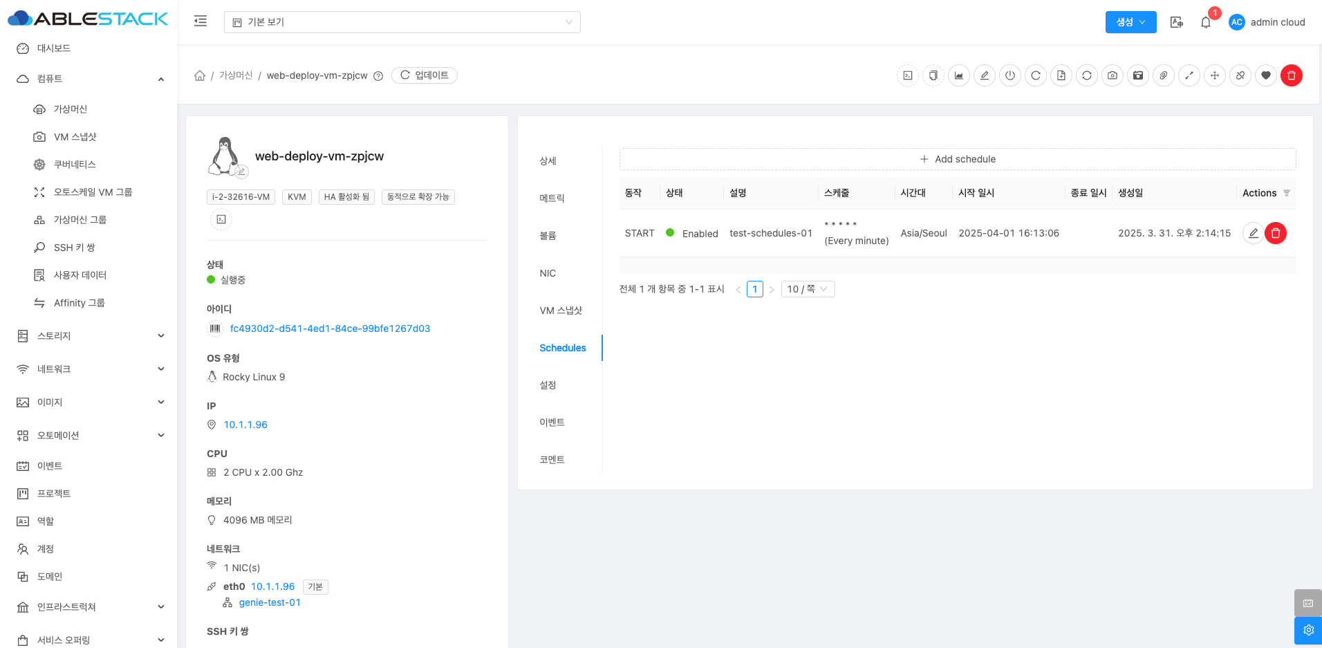
Task: Click the Add schedule button
Action: (958, 159)
